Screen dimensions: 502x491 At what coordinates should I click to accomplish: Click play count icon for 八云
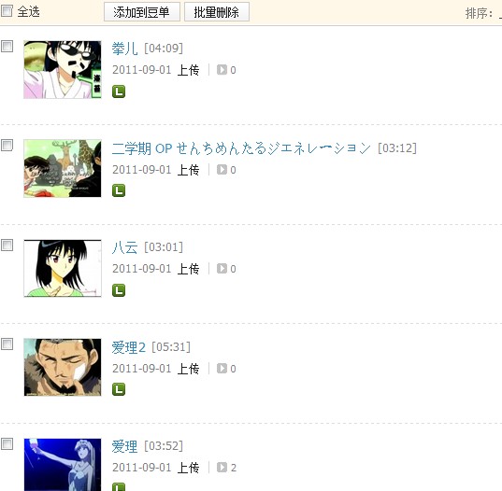click(x=222, y=269)
